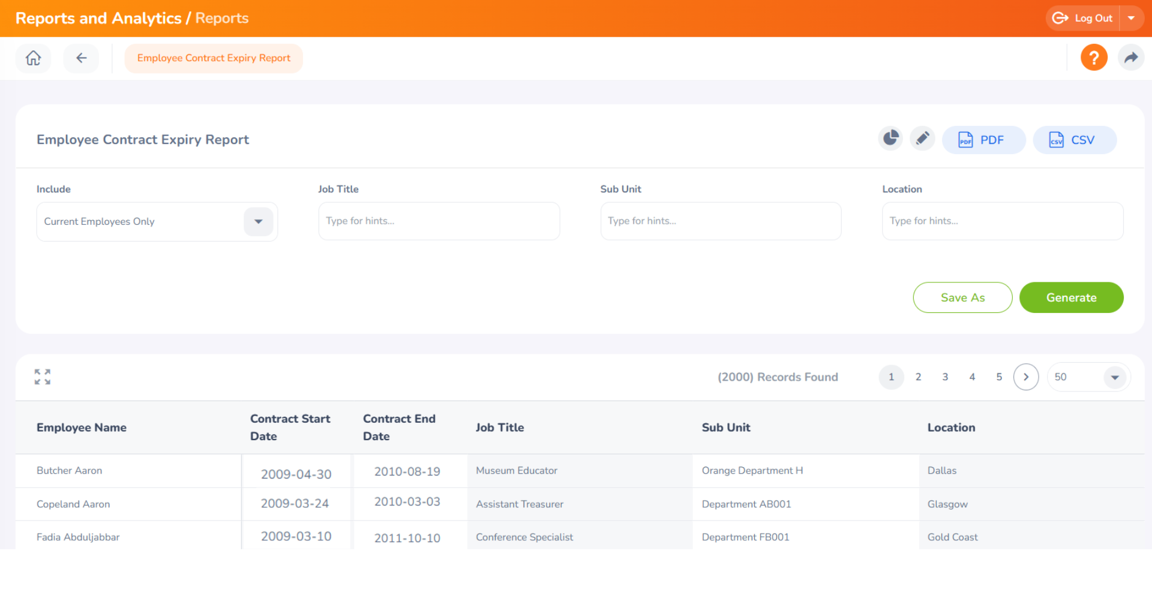Focus the Job Title filter field
This screenshot has height=593, width=1152.
click(x=439, y=221)
